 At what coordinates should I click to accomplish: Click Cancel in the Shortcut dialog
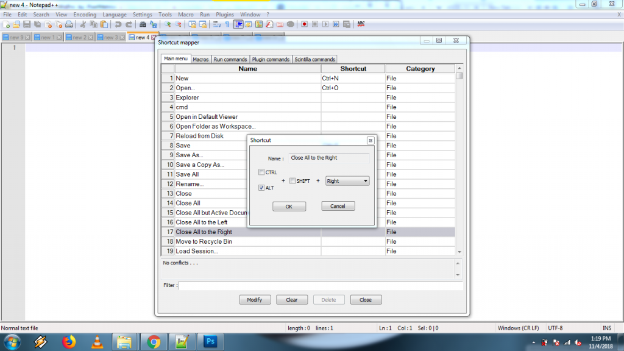(x=338, y=206)
